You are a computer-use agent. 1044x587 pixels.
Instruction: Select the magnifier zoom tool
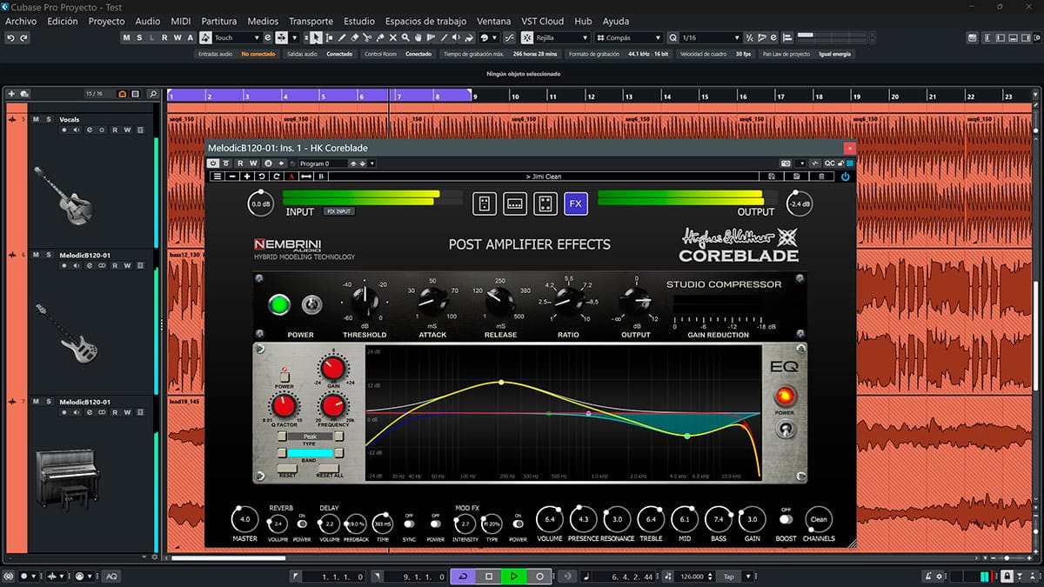(407, 38)
